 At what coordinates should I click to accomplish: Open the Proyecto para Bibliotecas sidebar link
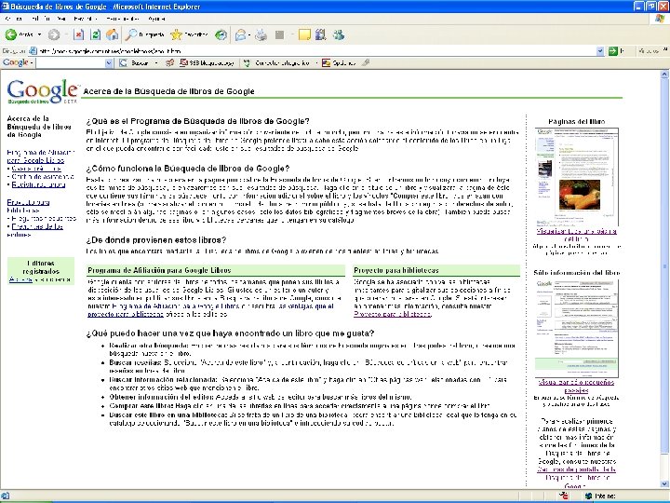[28, 206]
